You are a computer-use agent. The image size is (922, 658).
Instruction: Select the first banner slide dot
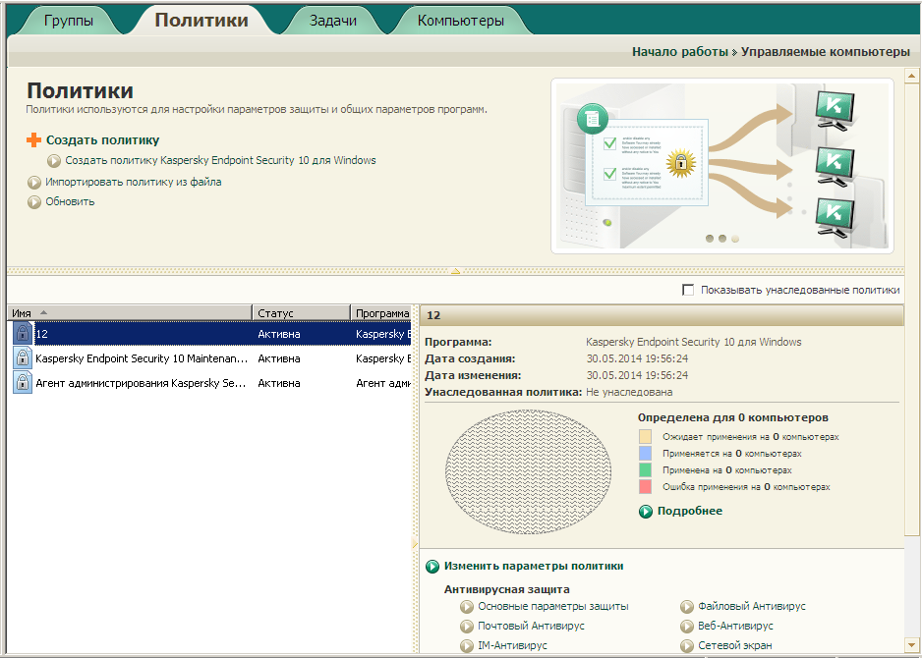click(x=709, y=239)
